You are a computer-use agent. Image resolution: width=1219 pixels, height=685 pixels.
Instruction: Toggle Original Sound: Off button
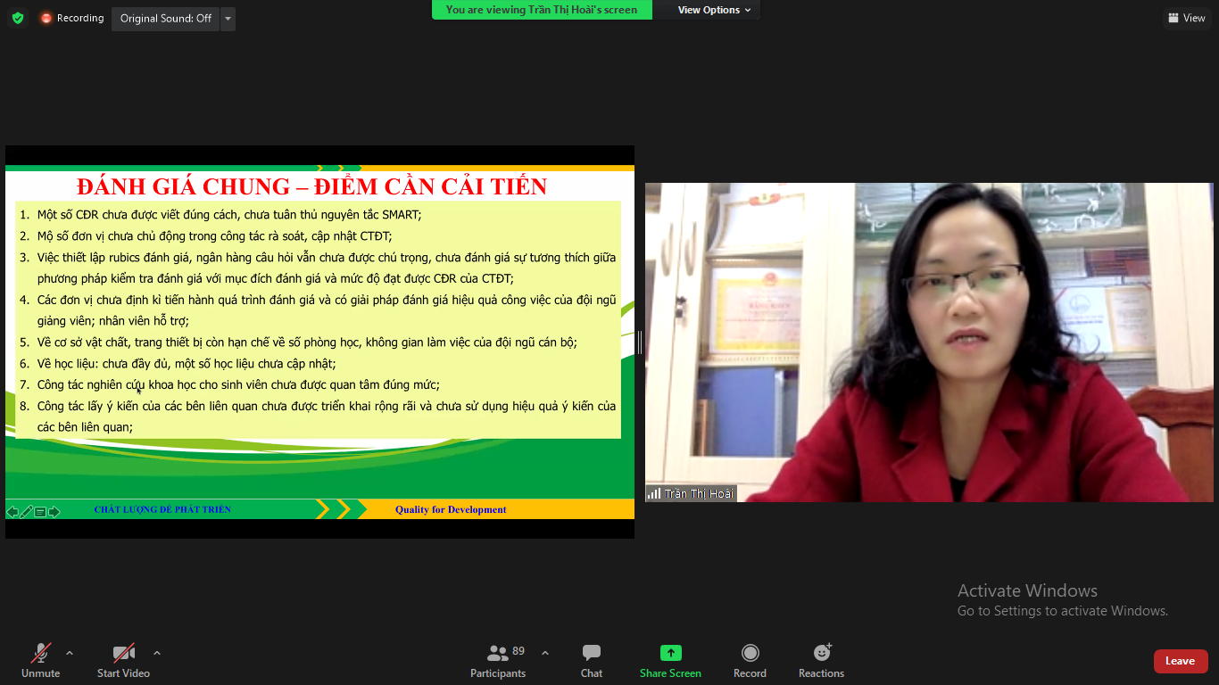(x=165, y=18)
